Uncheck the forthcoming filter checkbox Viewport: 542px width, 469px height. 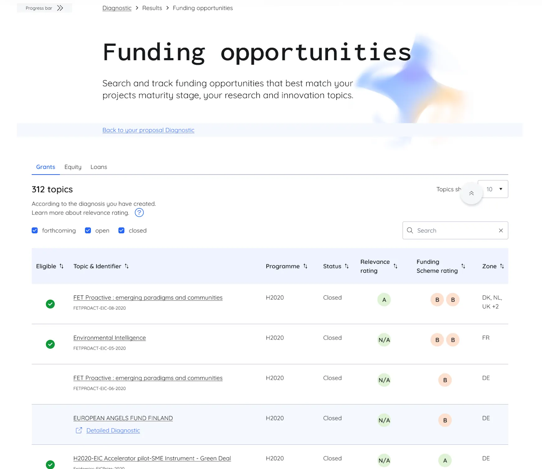click(35, 230)
